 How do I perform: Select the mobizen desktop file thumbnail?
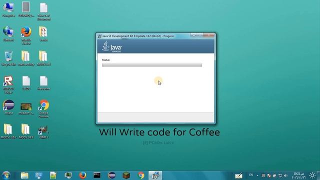pyautogui.click(x=26, y=108)
